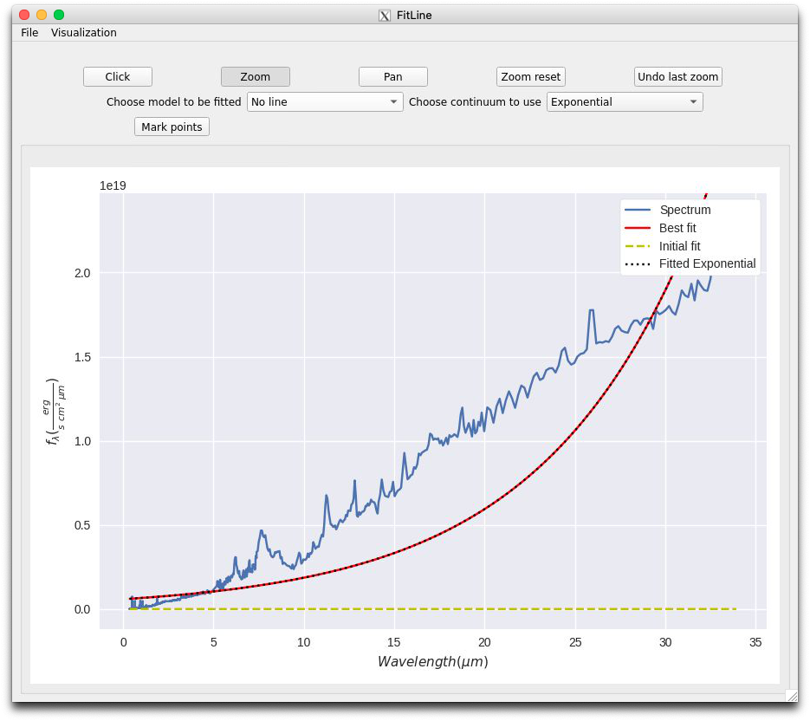Click the blue Spectrum legend line
Image resolution: width=810 pixels, height=721 pixels.
(x=638, y=210)
